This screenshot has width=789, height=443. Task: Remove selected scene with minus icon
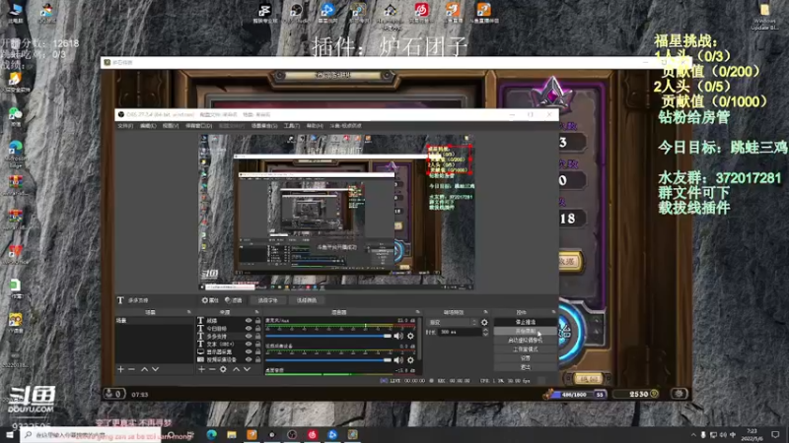point(132,369)
